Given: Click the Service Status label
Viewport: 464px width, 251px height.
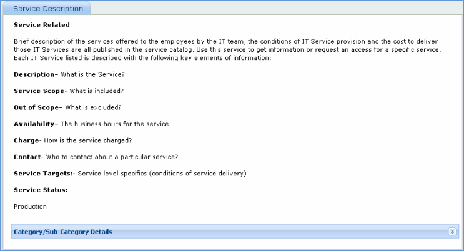Looking at the screenshot, I should pyautogui.click(x=41, y=189).
